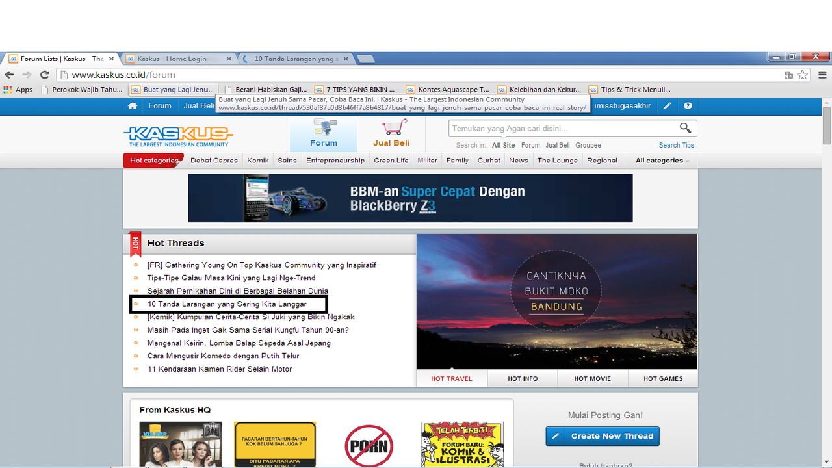Open bookmark Buat yang Lagi Jenuh

[x=173, y=90]
